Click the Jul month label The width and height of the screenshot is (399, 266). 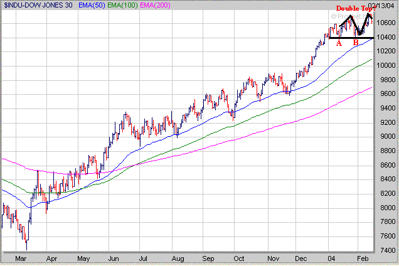(143, 259)
